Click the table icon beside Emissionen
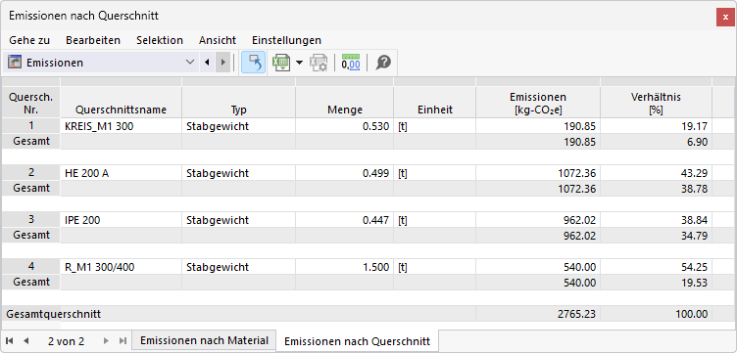737x353 pixels. 15,63
